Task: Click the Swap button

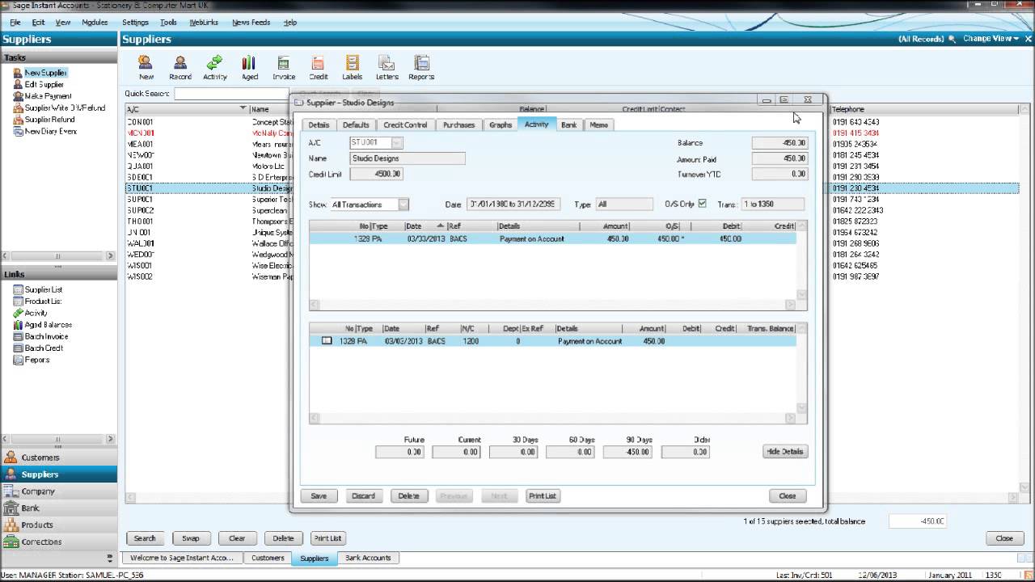Action: [x=191, y=538]
